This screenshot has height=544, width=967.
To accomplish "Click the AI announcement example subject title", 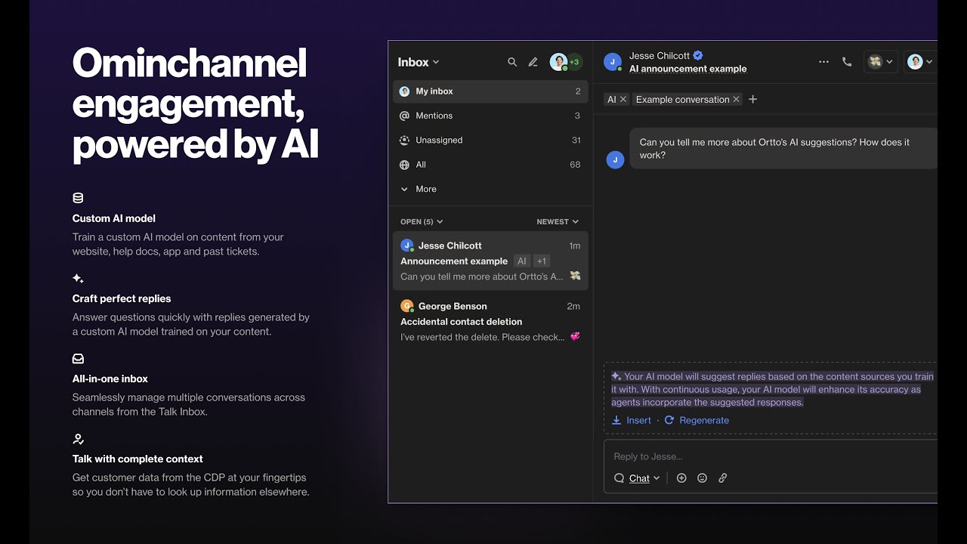I will coord(688,69).
